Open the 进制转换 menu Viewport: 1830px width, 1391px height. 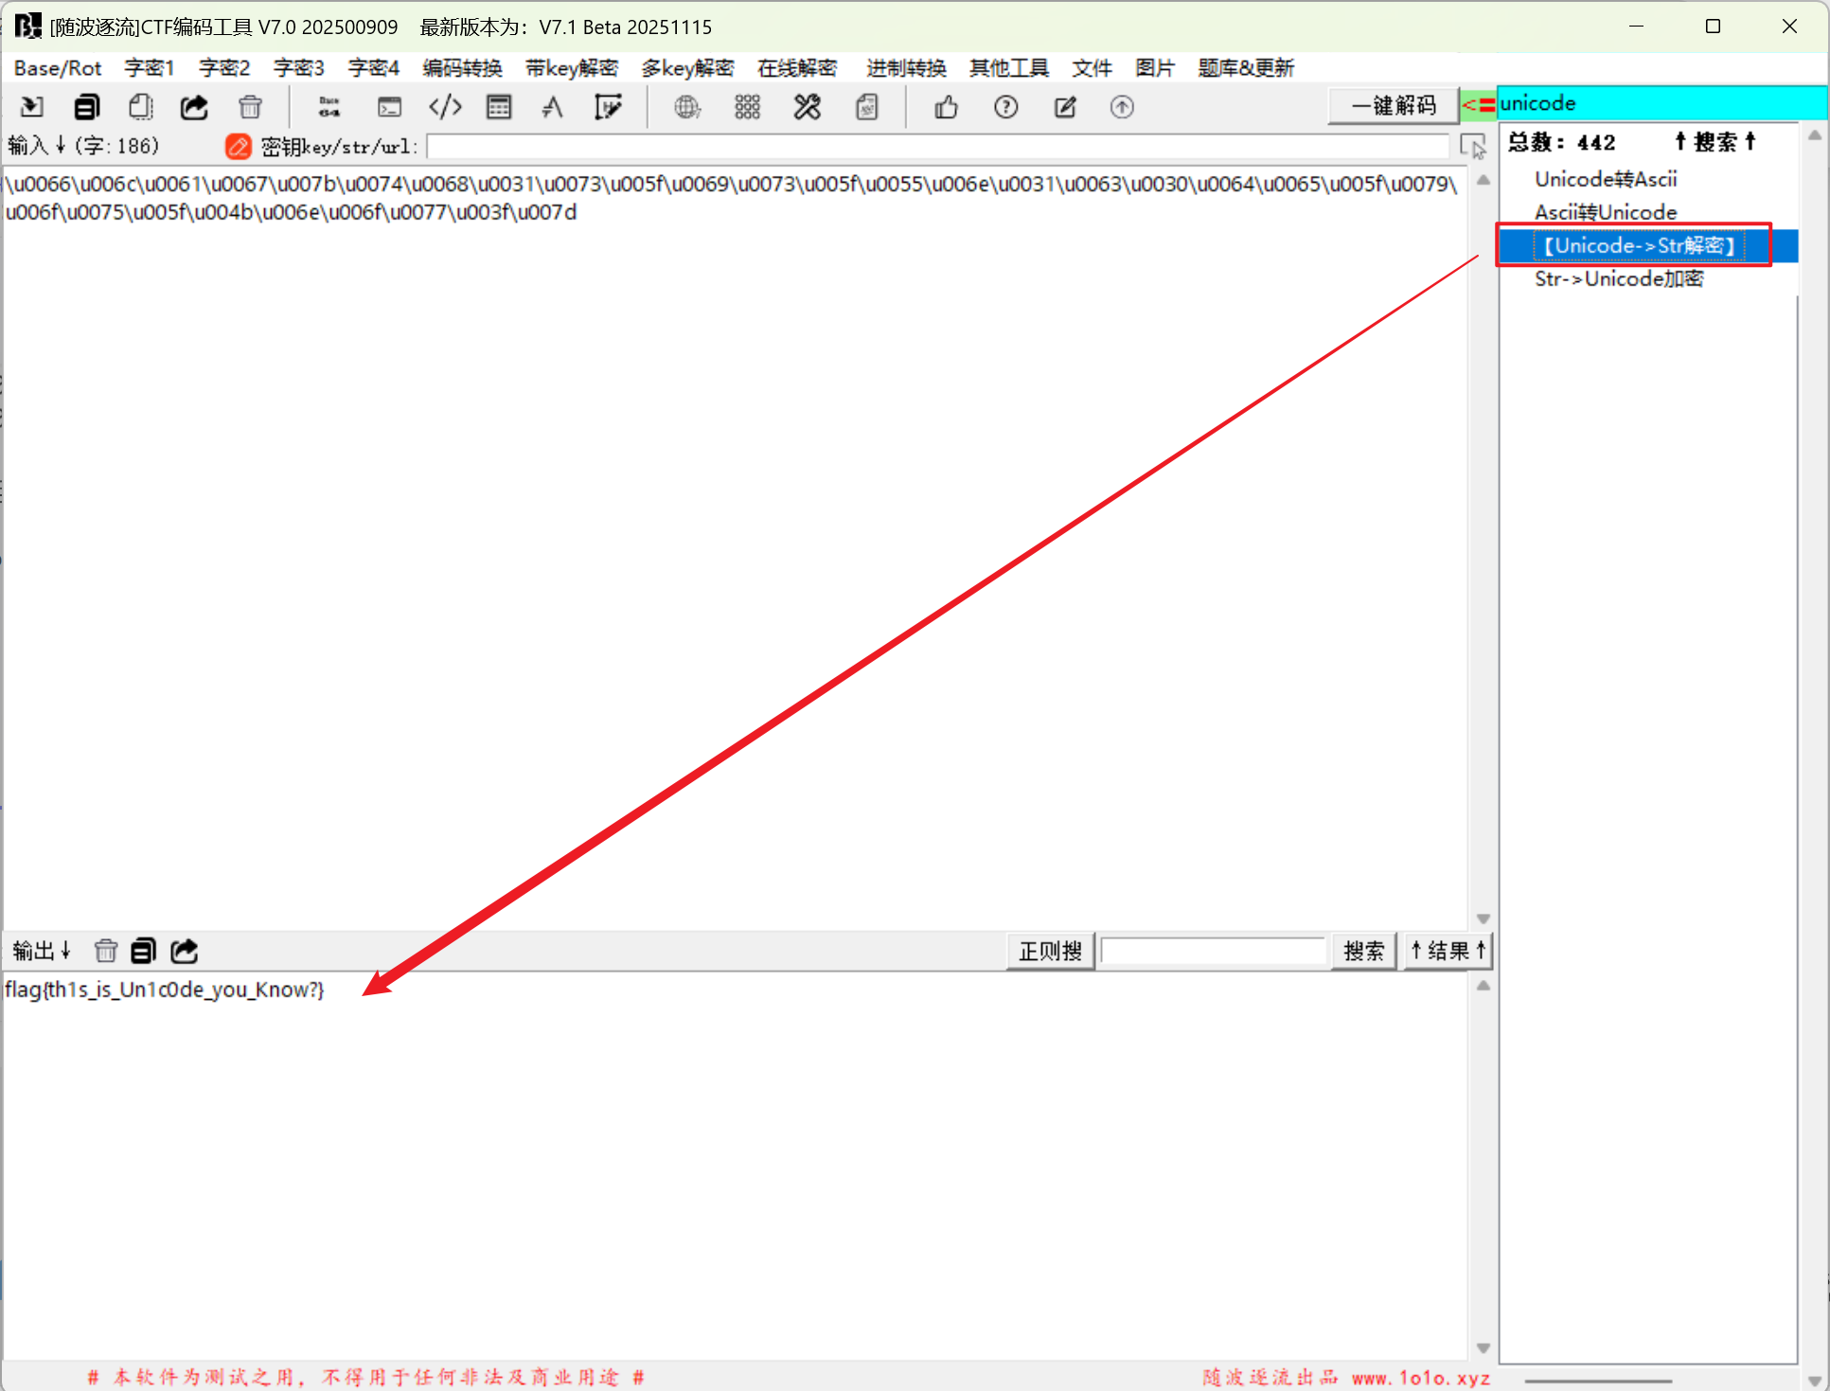click(905, 68)
